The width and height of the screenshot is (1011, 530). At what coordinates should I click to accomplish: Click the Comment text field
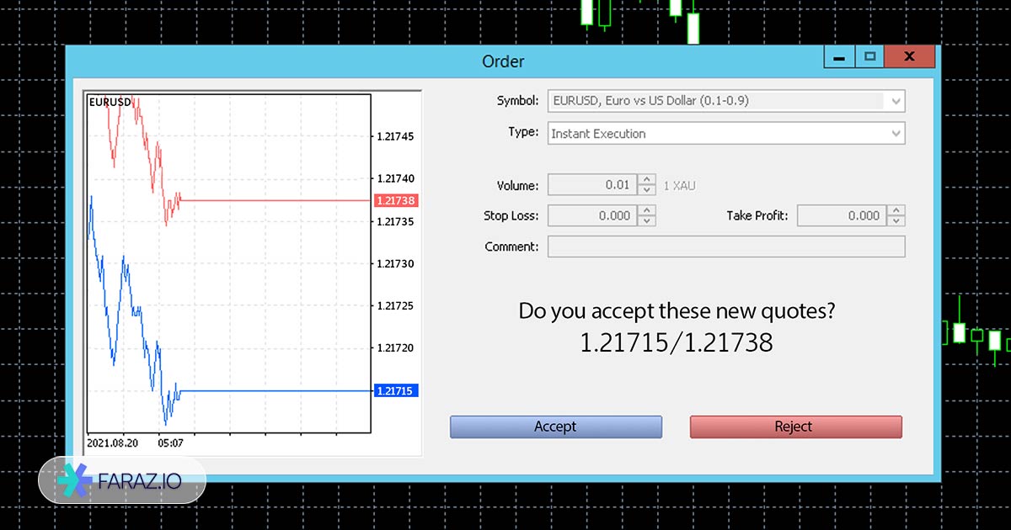coord(725,246)
